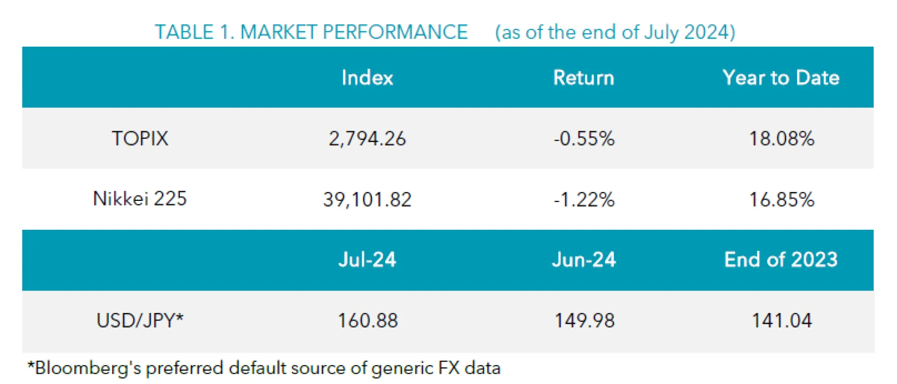Click the TOPIX index value 2,794.26

(367, 139)
